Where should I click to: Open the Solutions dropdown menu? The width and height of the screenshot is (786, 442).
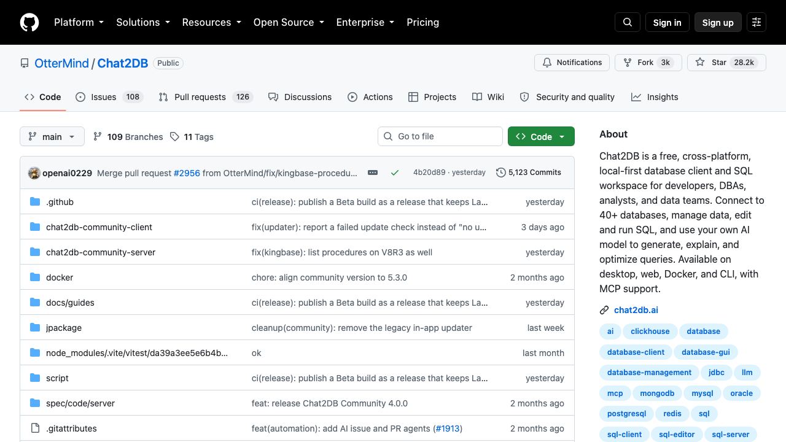click(142, 22)
